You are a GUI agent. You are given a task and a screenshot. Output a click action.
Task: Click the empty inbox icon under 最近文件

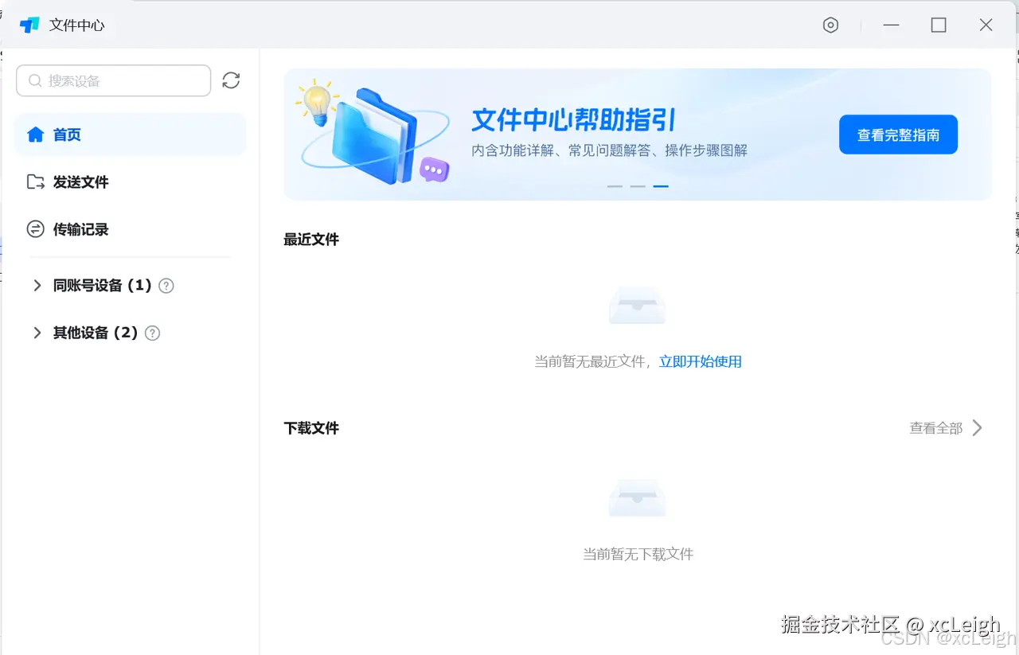click(637, 305)
